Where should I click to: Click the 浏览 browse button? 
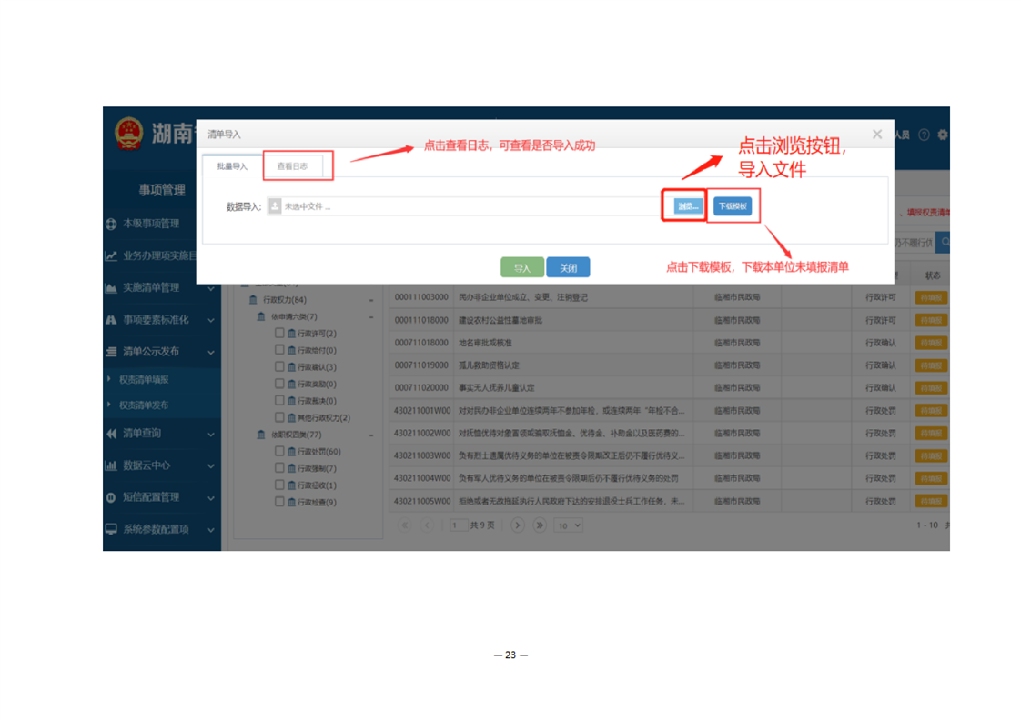coord(689,206)
